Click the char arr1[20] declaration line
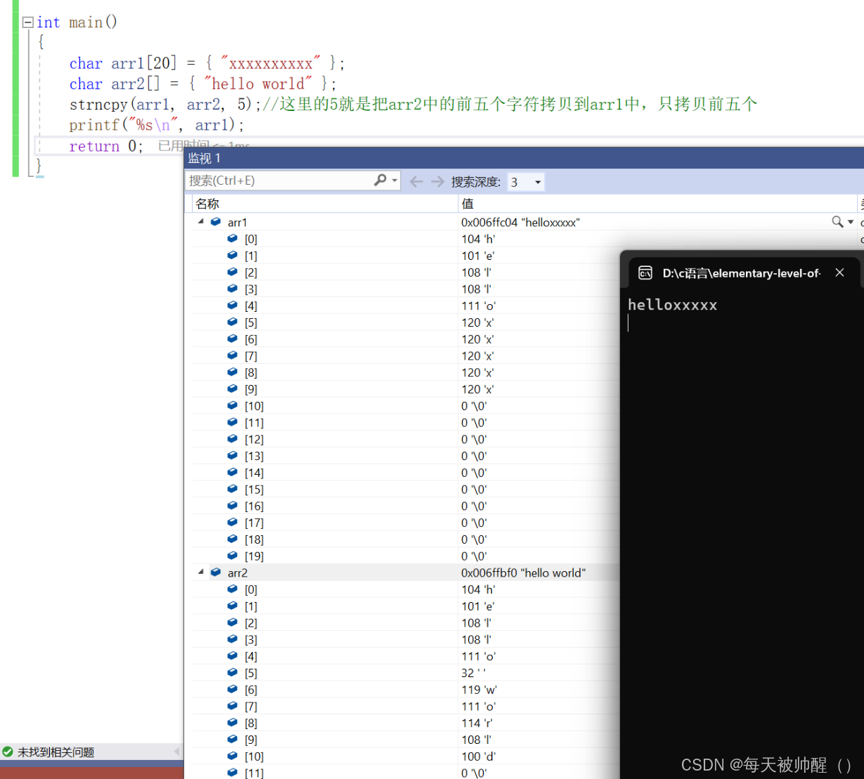Viewport: 864px width, 779px height. [x=207, y=63]
